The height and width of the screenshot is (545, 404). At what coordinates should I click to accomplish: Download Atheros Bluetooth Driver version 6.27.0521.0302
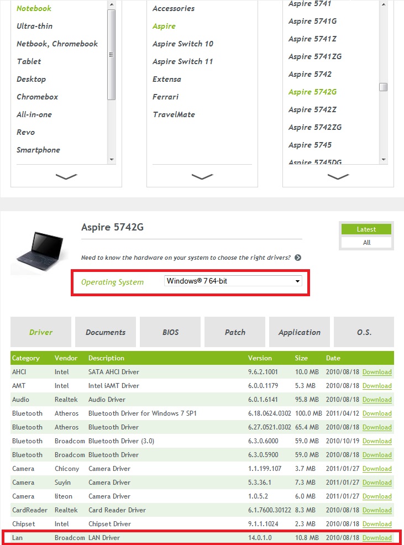(377, 427)
